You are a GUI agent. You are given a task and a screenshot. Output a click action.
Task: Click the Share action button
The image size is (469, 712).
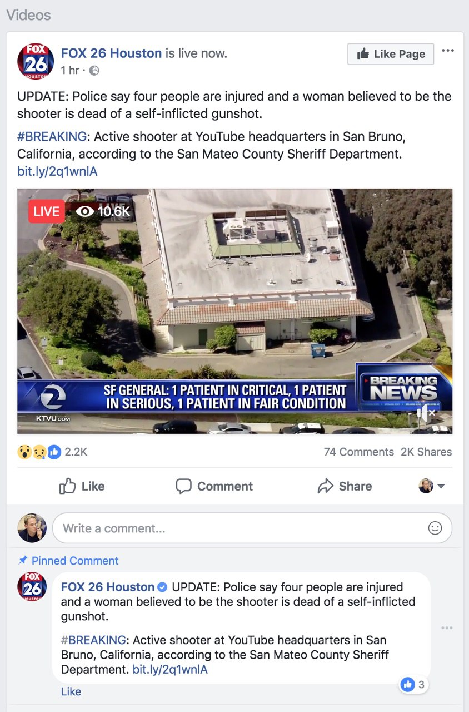pos(345,486)
